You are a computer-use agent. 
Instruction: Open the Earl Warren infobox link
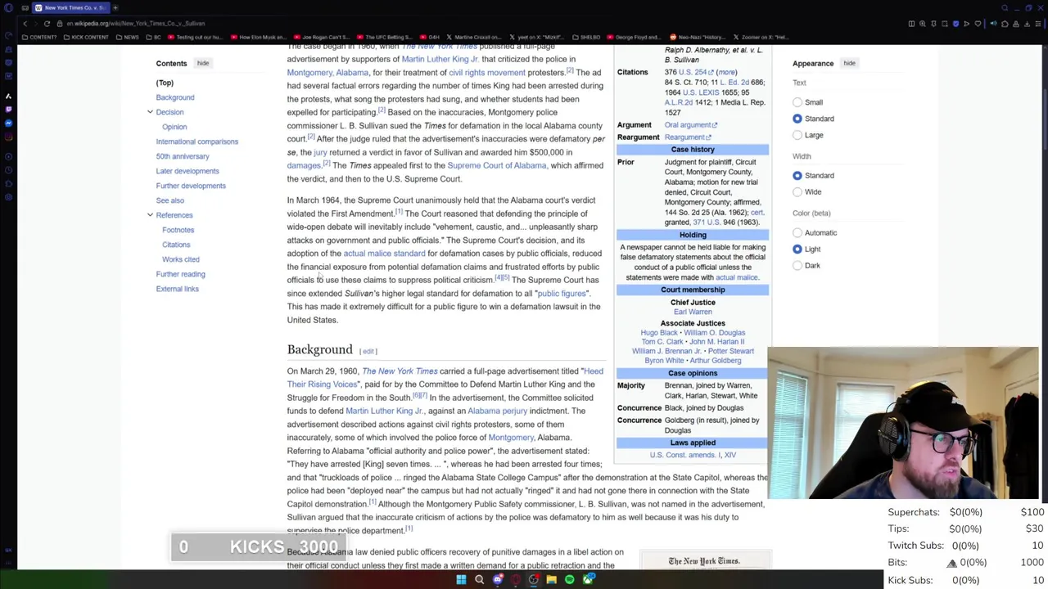[x=693, y=312]
